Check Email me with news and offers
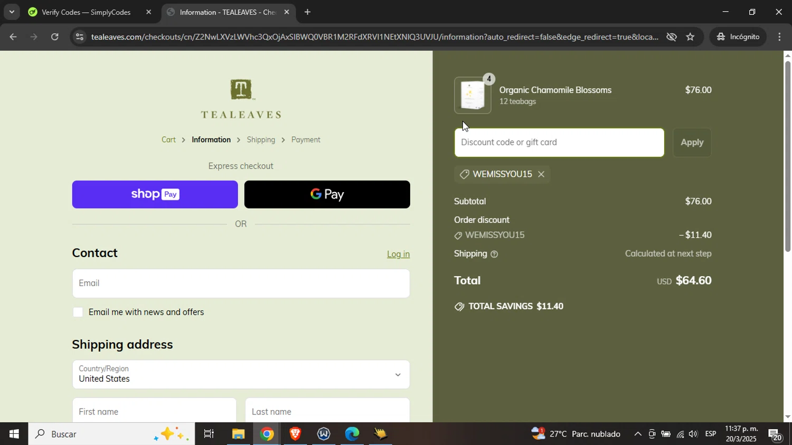The width and height of the screenshot is (792, 445). pos(78,313)
